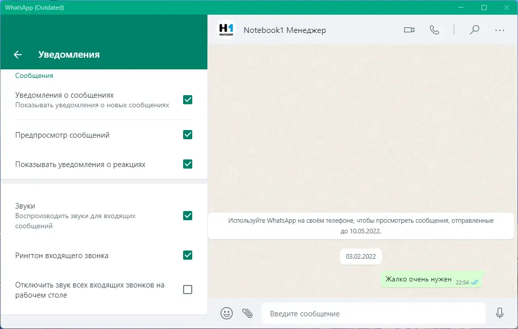
Task: Record a voice message with microphone icon
Action: click(499, 313)
